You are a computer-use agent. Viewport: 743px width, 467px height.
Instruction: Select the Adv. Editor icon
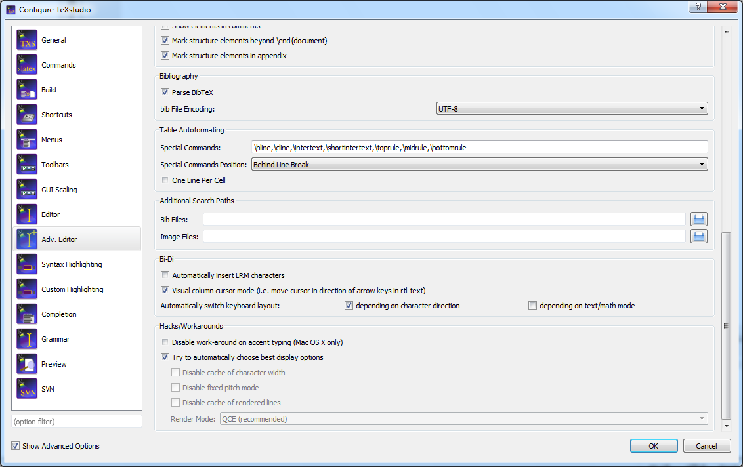pos(27,239)
